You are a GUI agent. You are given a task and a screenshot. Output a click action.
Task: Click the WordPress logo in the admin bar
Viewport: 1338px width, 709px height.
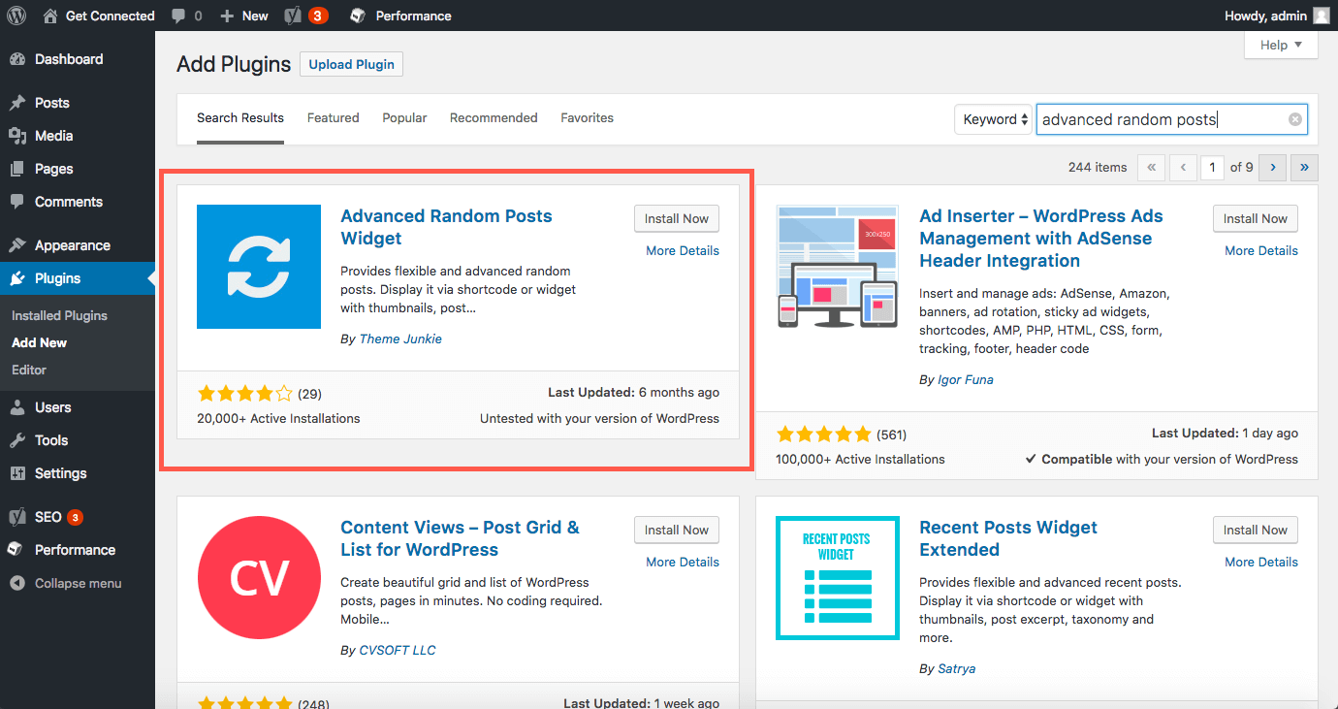16,16
